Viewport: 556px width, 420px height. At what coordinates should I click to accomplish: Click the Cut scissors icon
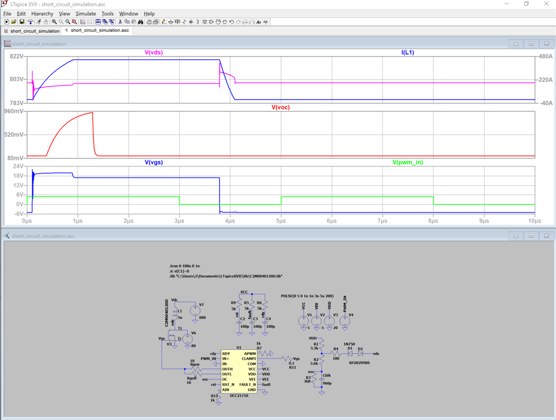pyautogui.click(x=120, y=22)
